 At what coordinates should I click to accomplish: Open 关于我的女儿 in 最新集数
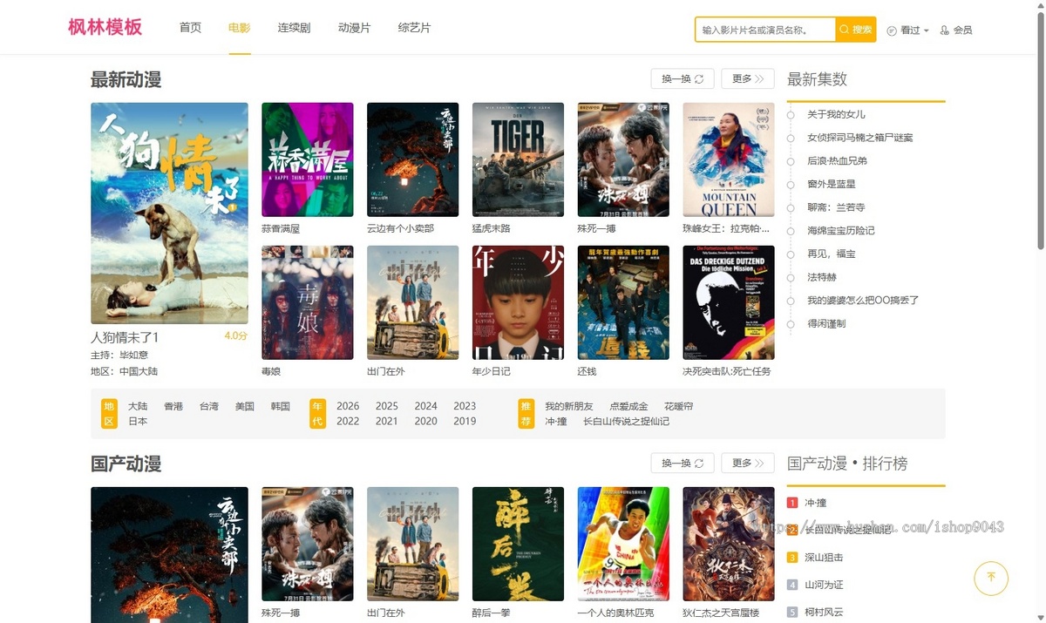click(x=836, y=114)
